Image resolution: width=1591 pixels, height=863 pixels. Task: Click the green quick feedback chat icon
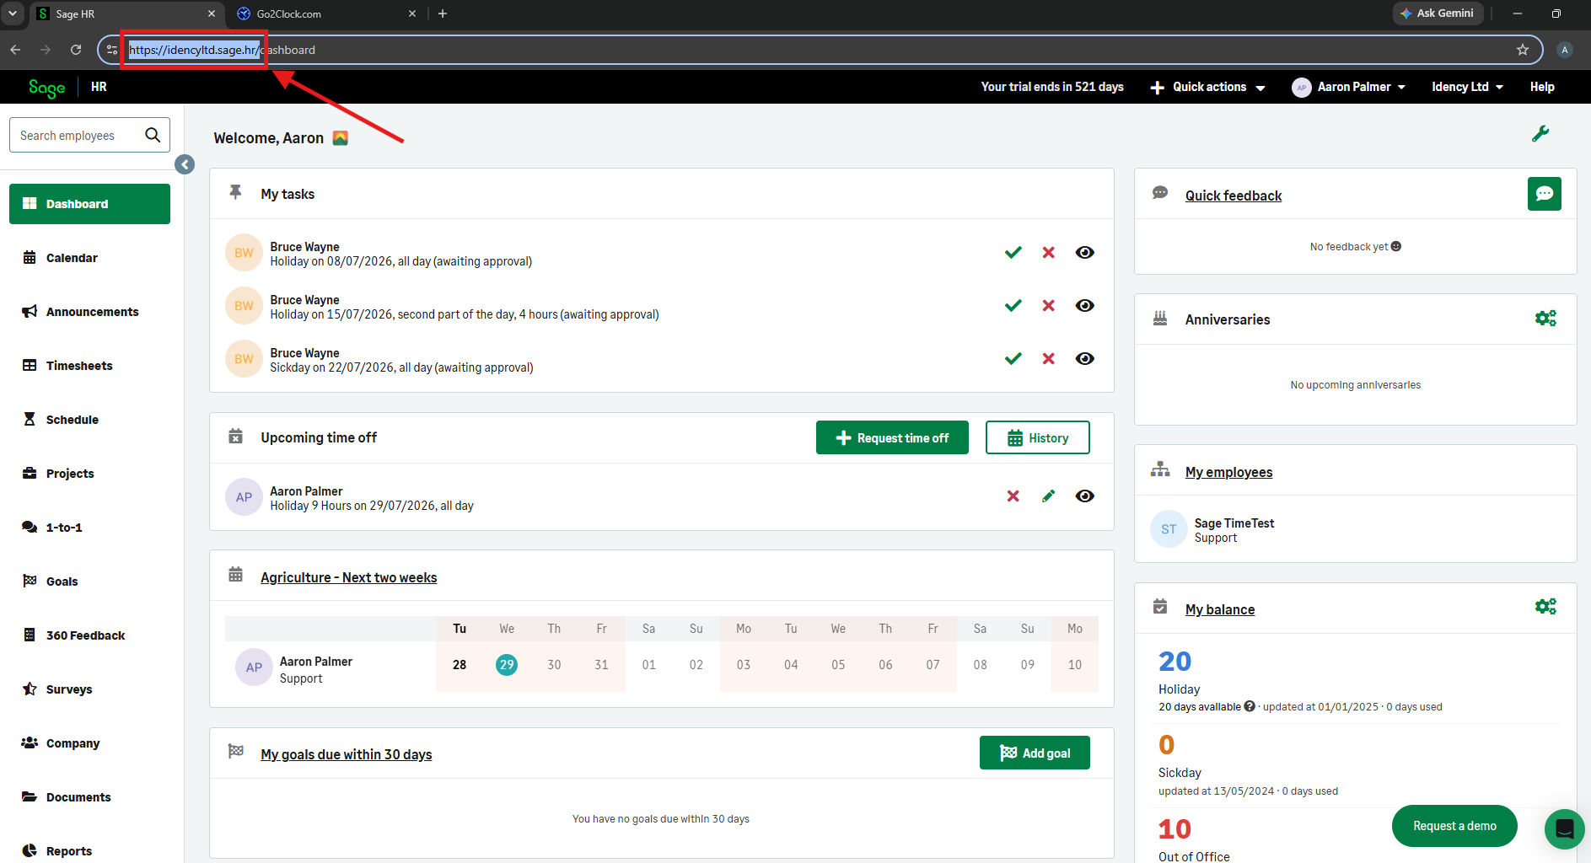(x=1545, y=194)
